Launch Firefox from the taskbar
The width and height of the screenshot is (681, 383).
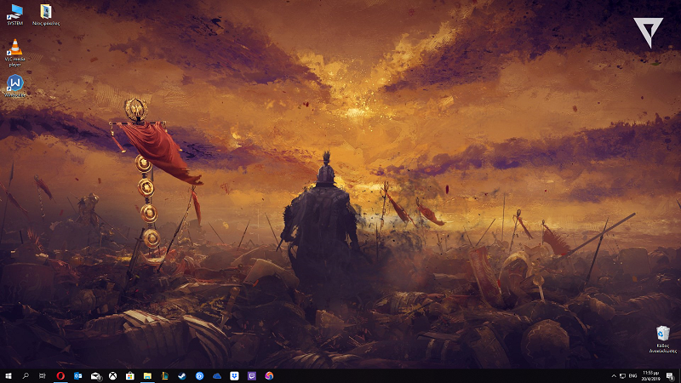269,376
